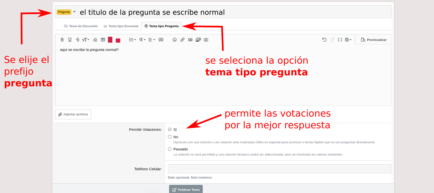Toggle bold formatting in the editor
This screenshot has height=193, width=434.
tap(62, 40)
